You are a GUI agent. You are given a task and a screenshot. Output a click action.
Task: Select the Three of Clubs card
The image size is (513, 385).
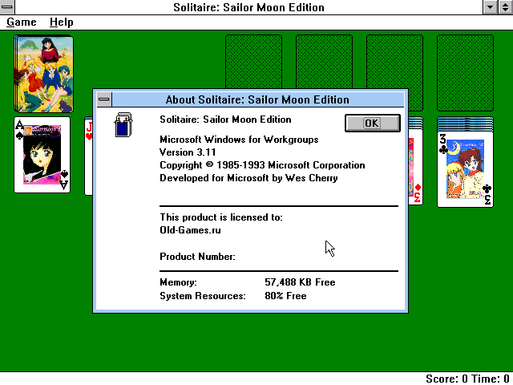(465, 168)
